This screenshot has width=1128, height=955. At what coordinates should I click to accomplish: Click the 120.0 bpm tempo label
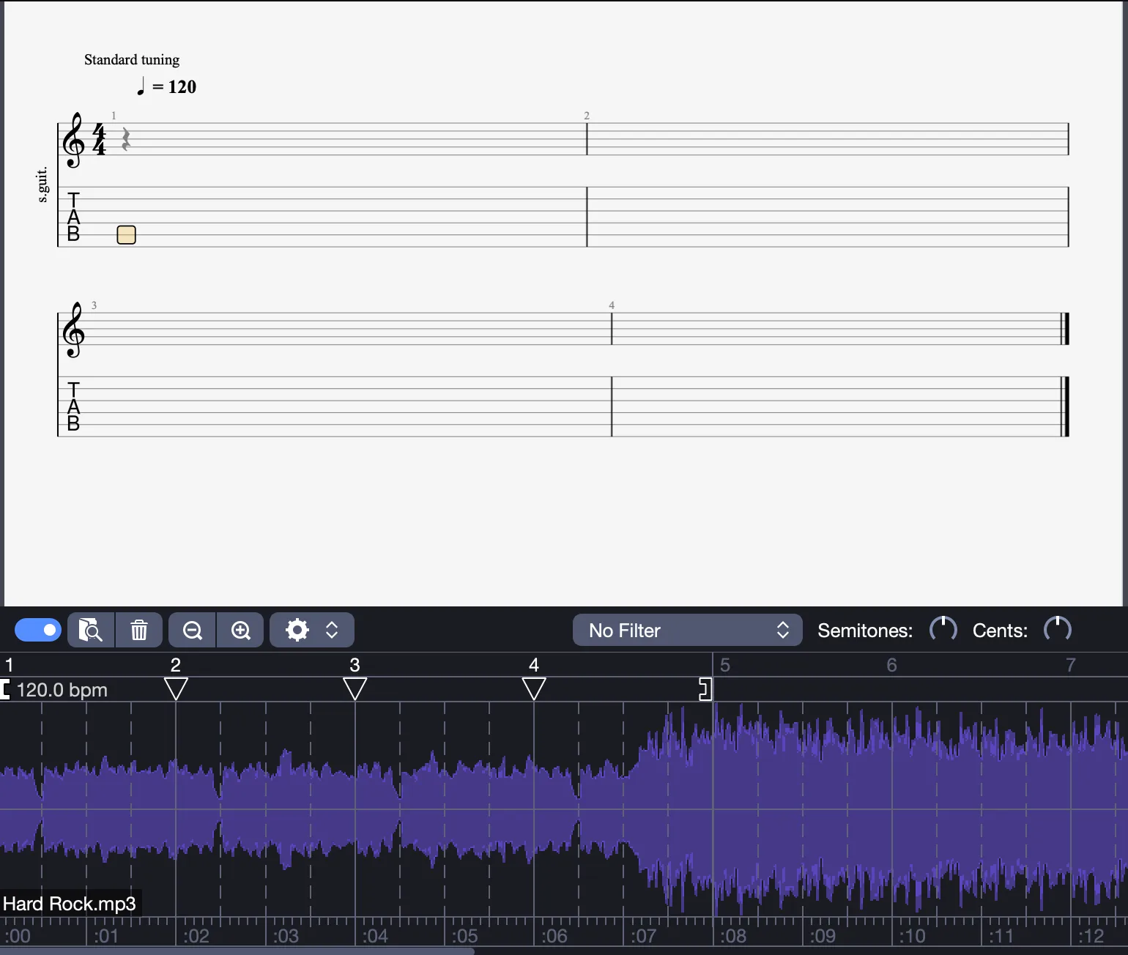62,690
